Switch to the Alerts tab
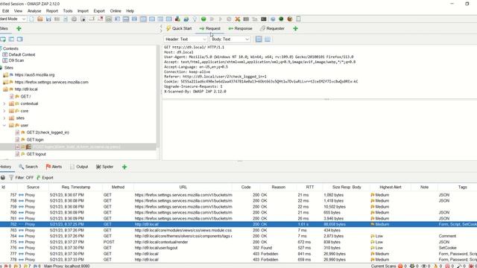Screen dimensions: 477x268 (x=54, y=167)
